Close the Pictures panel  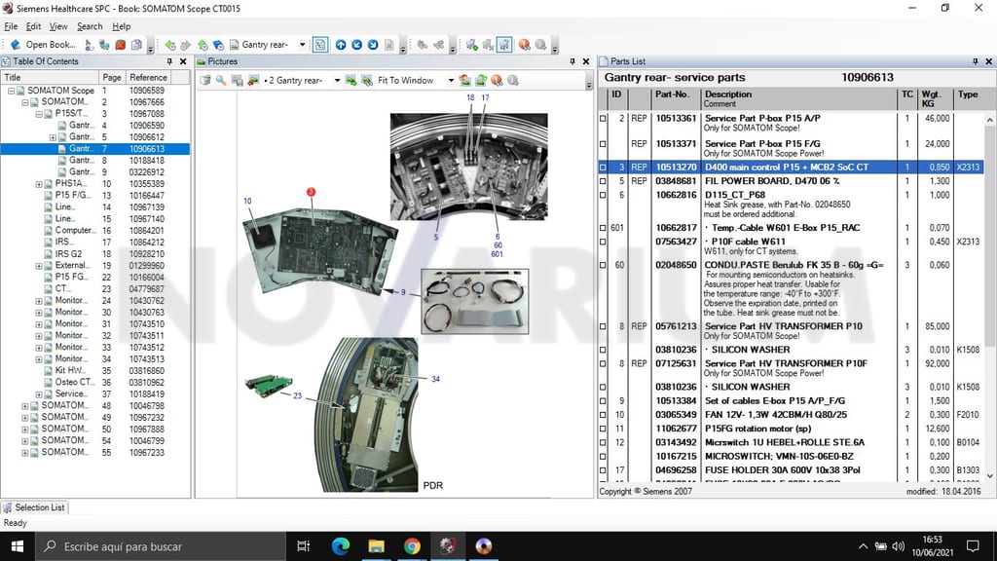coord(586,61)
